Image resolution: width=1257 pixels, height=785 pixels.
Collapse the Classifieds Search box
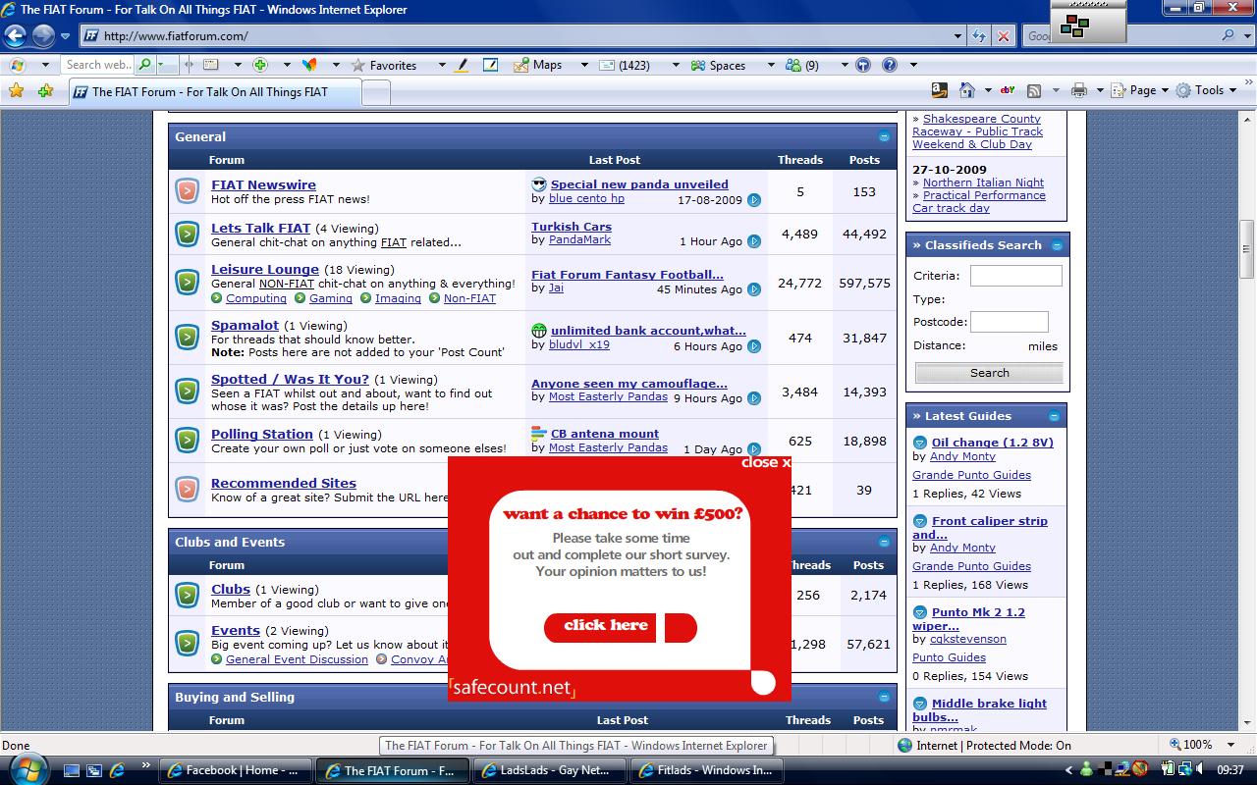pos(1057,245)
